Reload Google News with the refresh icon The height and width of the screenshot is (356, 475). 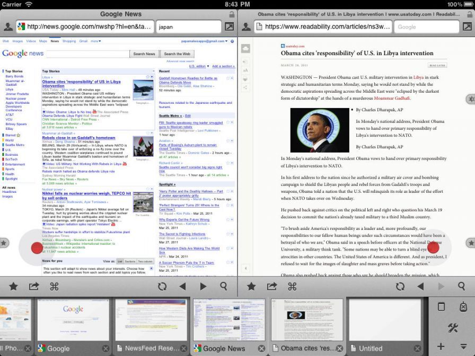[162, 286]
